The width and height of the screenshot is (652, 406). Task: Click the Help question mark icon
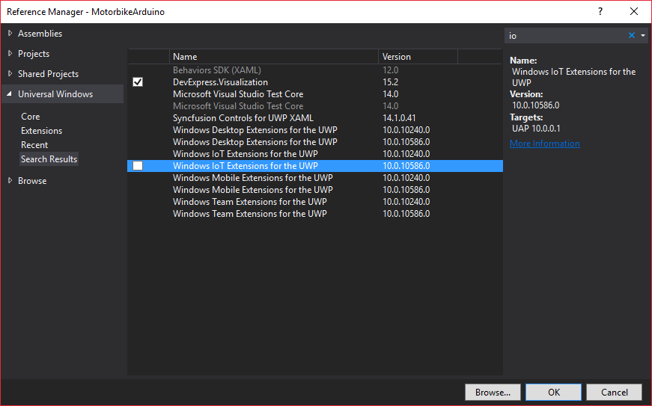point(600,12)
